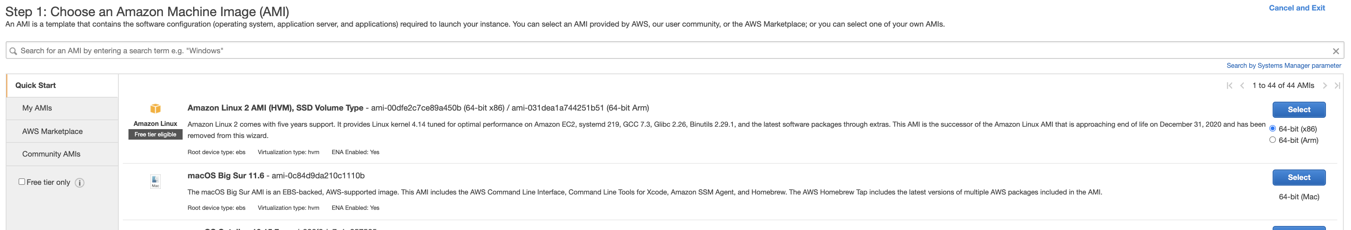Go to previous page of AMIs
The height and width of the screenshot is (230, 1351).
[1242, 86]
